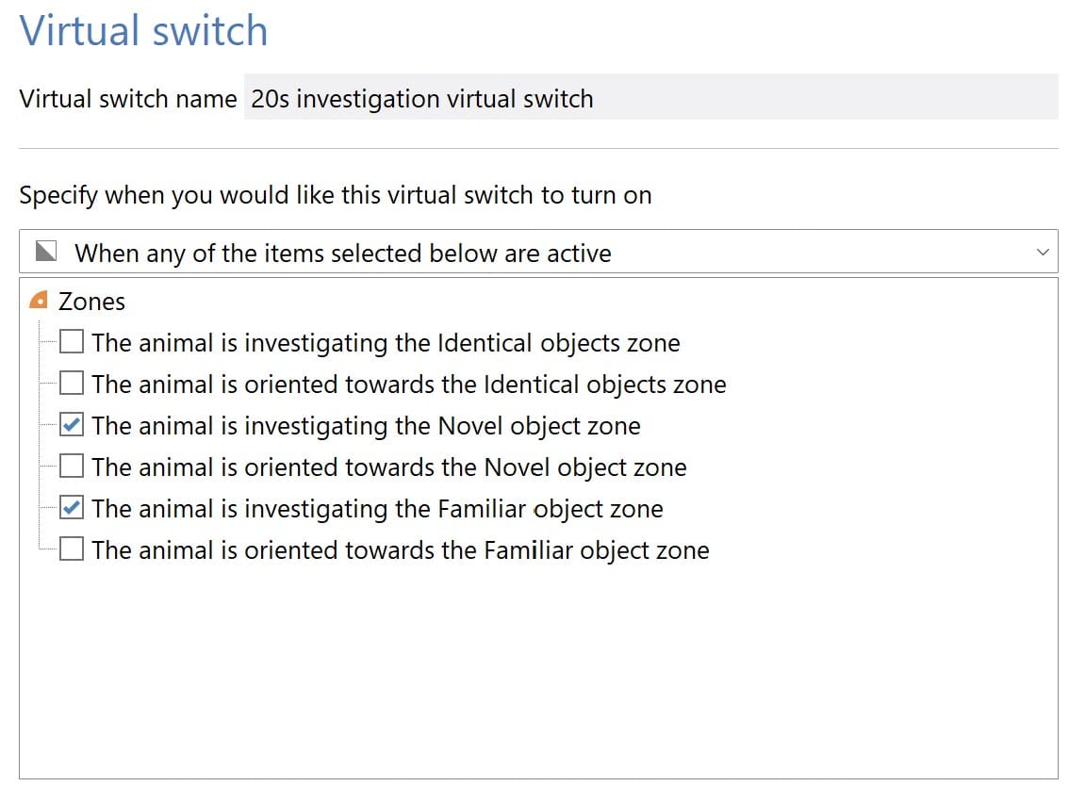Select 'oriented towards the Familiar object zone' text
This screenshot has height=786, width=1069.
401,550
